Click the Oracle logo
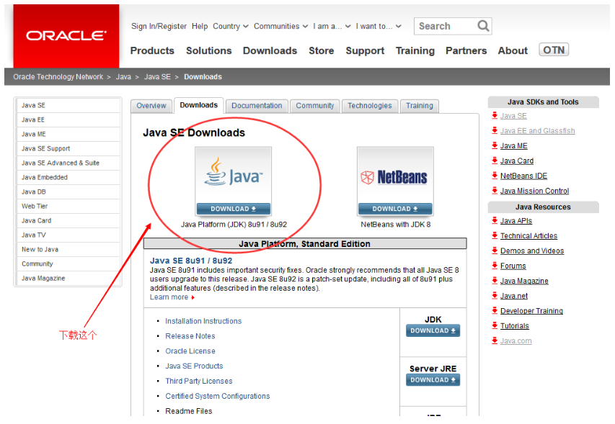Screen dimensions: 615x424 [x=66, y=35]
